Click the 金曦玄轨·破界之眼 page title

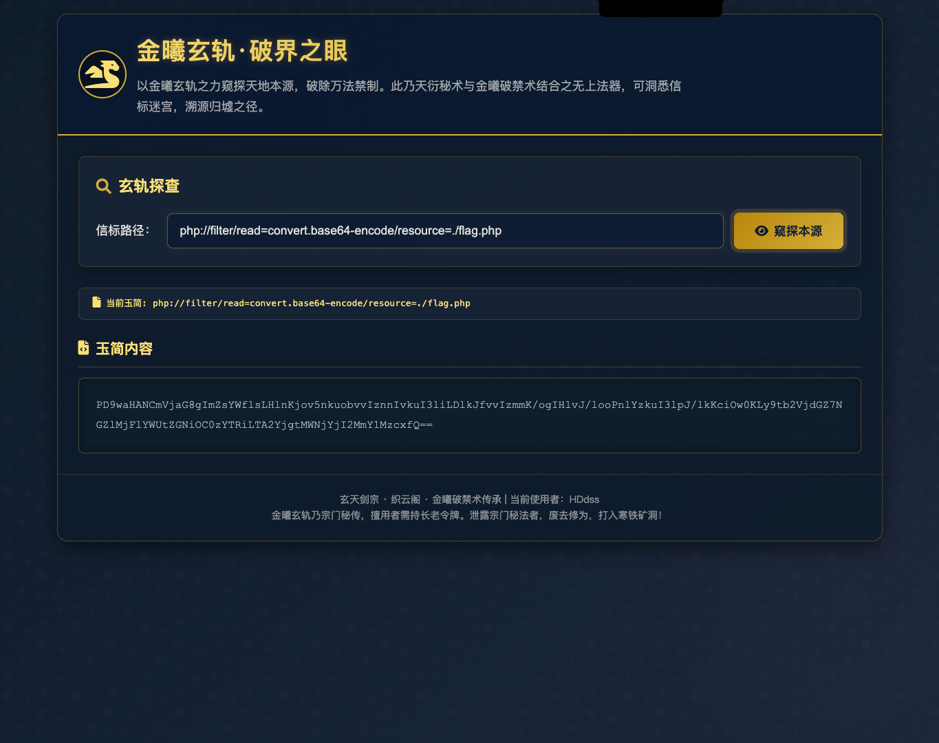[242, 52]
